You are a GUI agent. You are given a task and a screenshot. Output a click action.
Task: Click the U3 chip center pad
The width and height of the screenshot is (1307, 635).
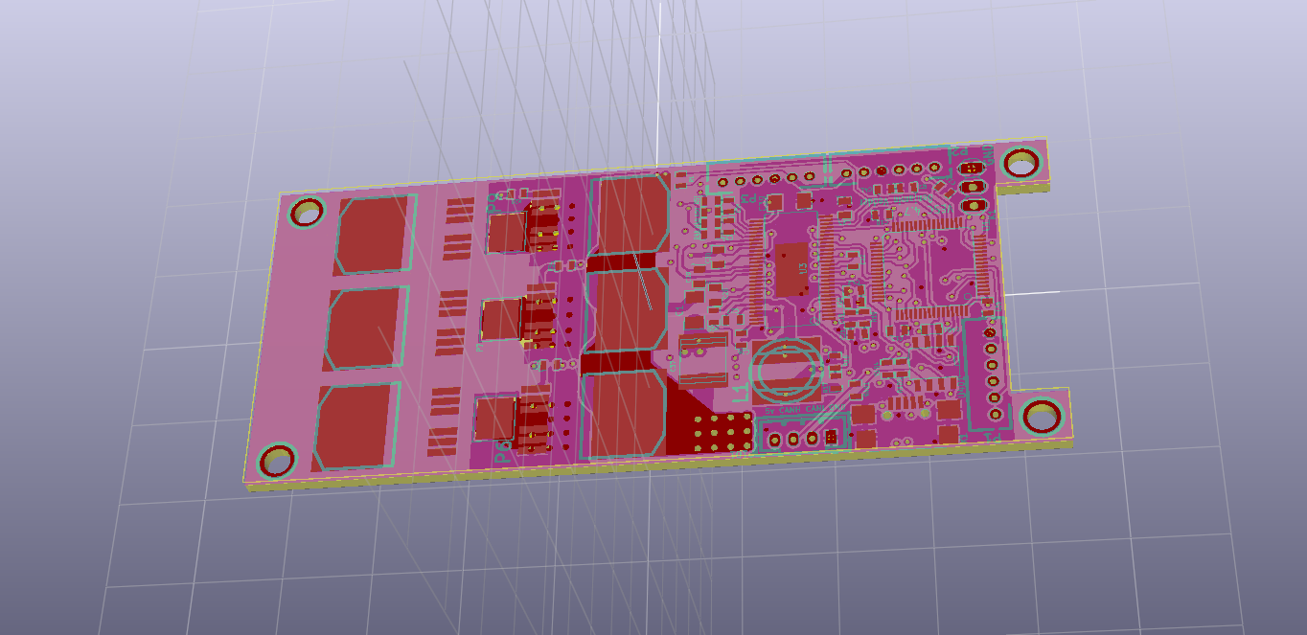pos(792,269)
